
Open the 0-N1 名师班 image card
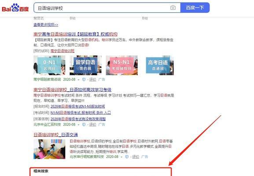click(49, 66)
